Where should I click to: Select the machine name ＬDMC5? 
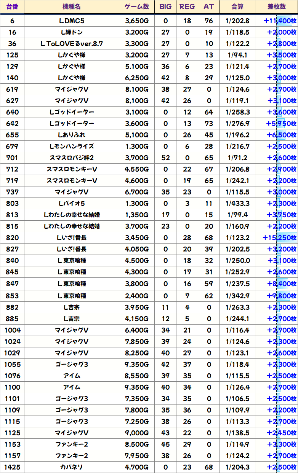pyautogui.click(x=72, y=21)
